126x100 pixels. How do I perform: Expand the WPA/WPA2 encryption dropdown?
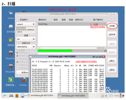pos(34,47)
